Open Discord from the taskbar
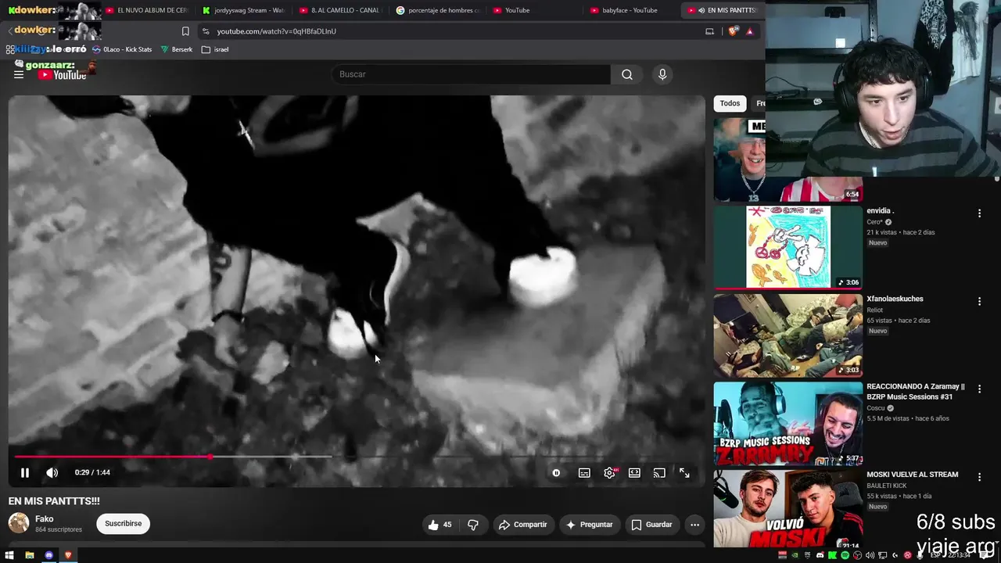1001x563 pixels. coord(49,555)
